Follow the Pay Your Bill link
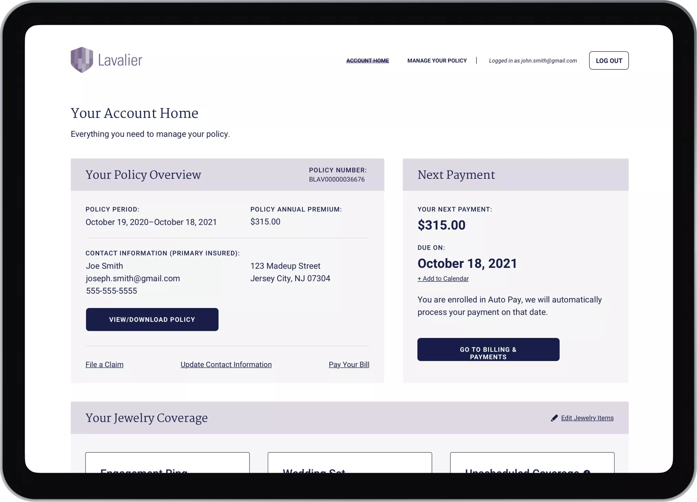Screen dimensions: 697x502 click(x=349, y=364)
